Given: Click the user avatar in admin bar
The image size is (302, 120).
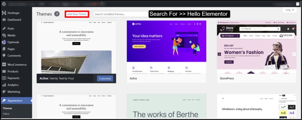Looking at the screenshot, I should pyautogui.click(x=298, y=4).
